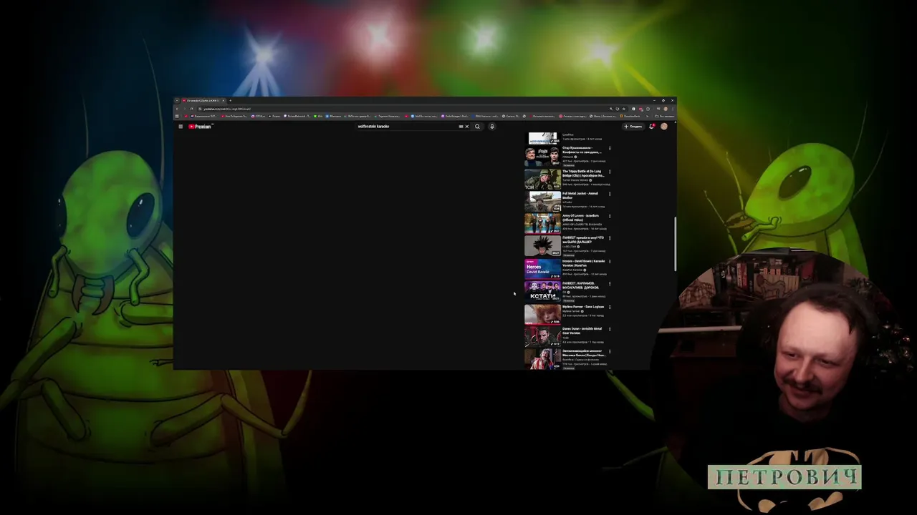
Task: Open more options for ГАНВЕСТ. ХАРЛАМОВ video
Action: [x=610, y=284]
